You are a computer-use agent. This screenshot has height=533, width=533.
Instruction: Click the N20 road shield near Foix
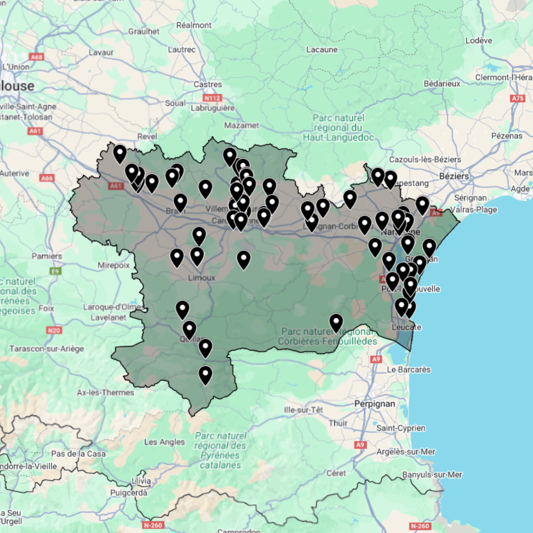pyautogui.click(x=53, y=330)
